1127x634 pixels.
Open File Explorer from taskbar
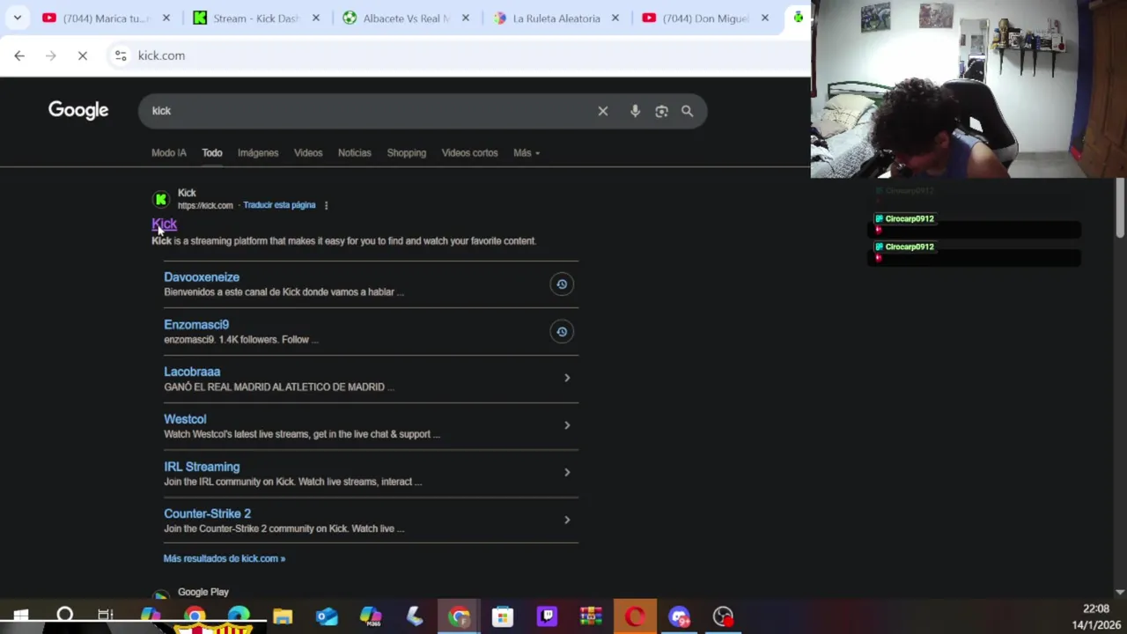click(x=283, y=616)
